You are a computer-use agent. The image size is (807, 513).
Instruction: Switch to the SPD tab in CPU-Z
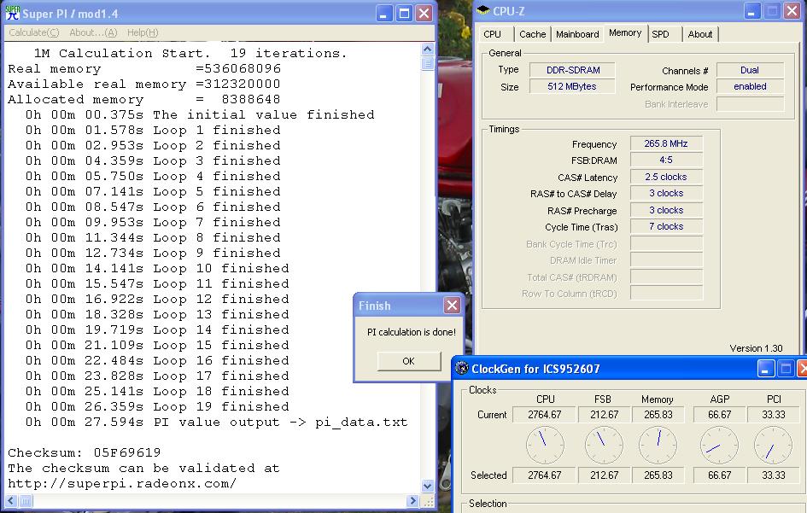[660, 34]
